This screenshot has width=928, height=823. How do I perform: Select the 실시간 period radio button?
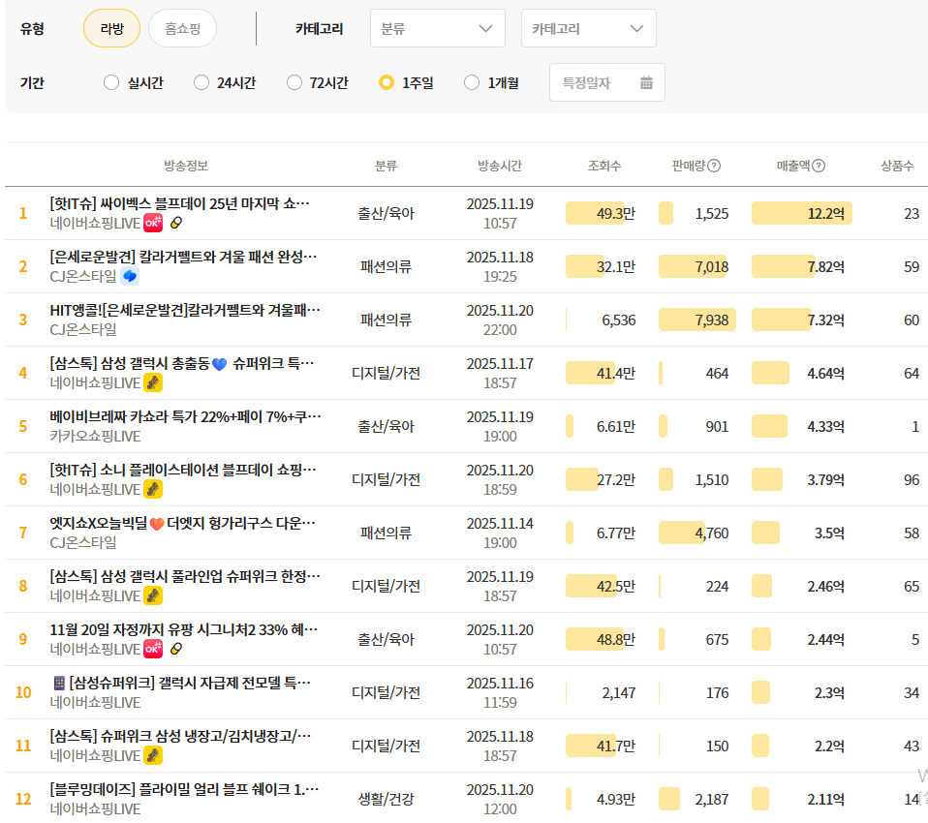click(x=111, y=83)
